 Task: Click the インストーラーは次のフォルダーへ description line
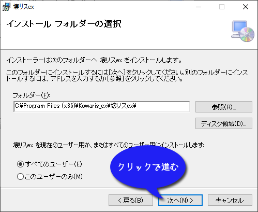pyautogui.click(x=94, y=60)
